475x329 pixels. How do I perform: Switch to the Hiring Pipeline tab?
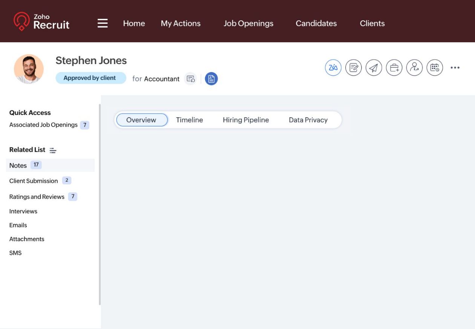coord(246,120)
